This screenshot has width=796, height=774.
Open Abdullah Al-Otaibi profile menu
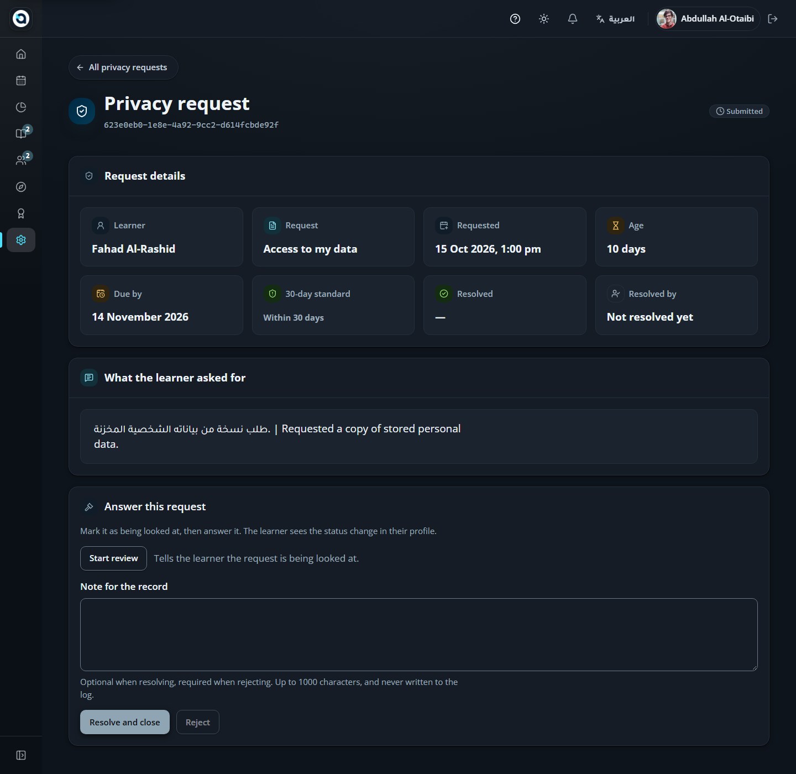(707, 19)
